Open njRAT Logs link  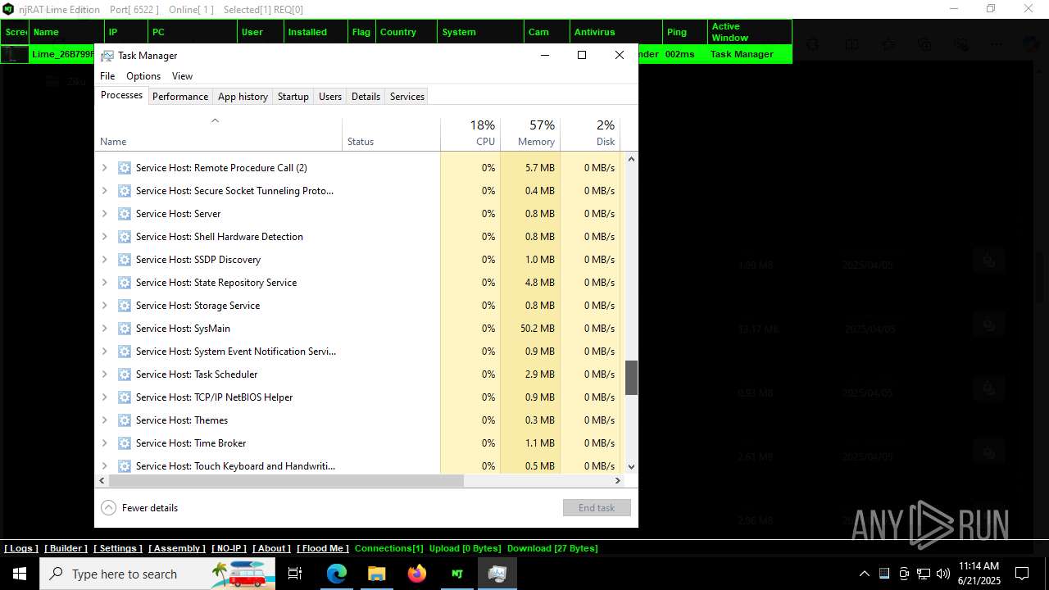point(21,548)
